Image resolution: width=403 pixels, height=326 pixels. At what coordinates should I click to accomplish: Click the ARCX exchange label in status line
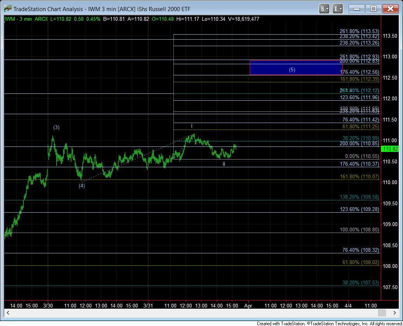coord(41,19)
